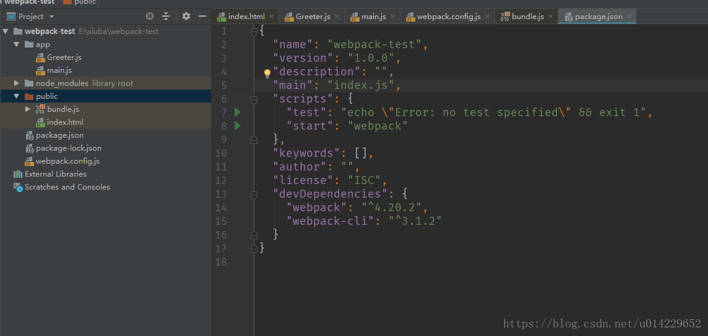
Task: Click the collapse all icon in Project panel
Action: coord(166,16)
